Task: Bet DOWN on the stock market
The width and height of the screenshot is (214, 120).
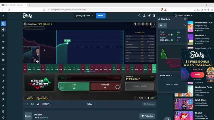Action: tap(105, 86)
